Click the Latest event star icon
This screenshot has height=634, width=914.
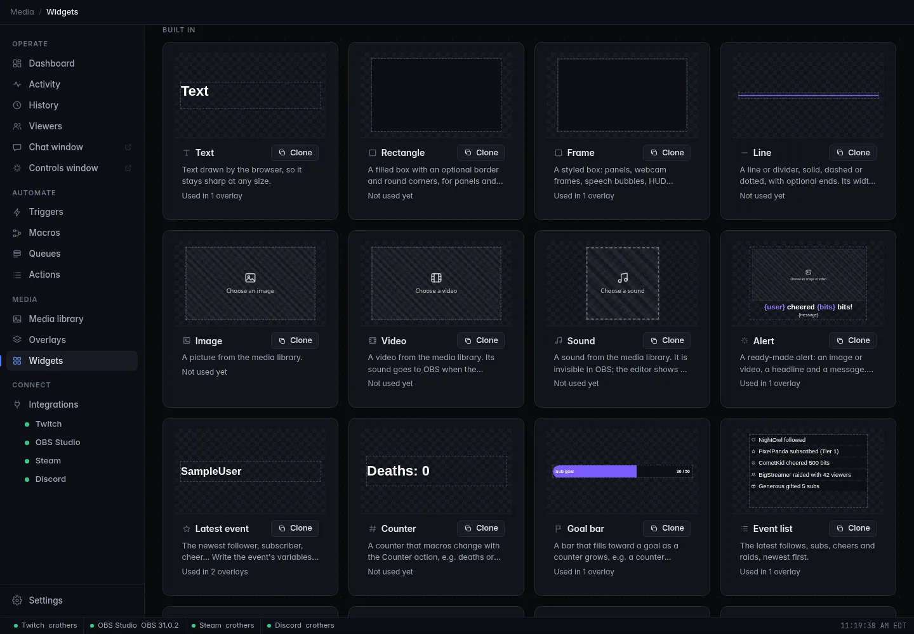coord(187,529)
